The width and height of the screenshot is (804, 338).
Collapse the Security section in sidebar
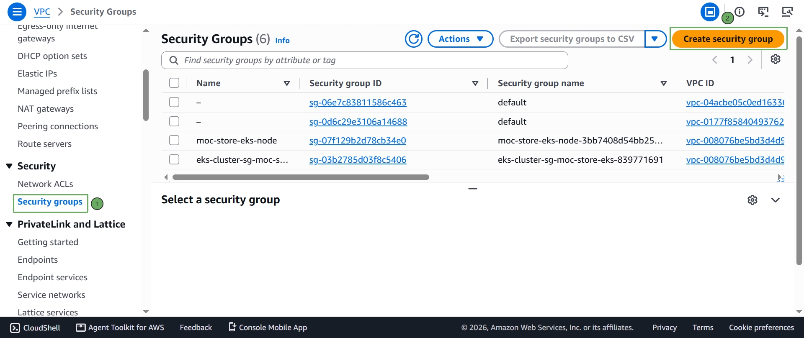9,166
